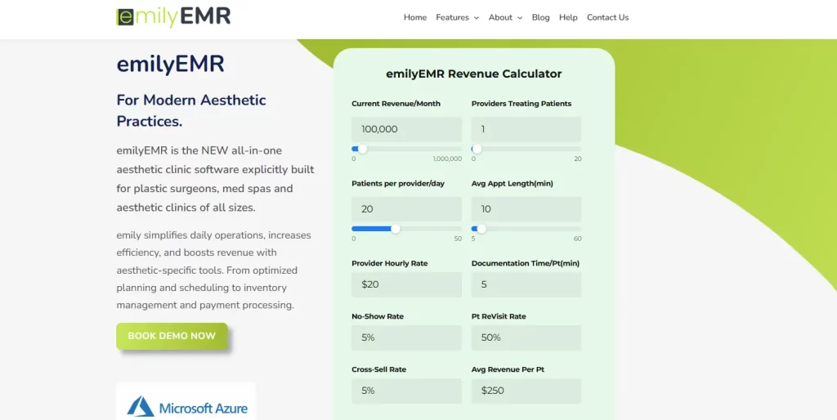Select the Provider Hourly Rate field
837x420 pixels.
click(x=406, y=284)
